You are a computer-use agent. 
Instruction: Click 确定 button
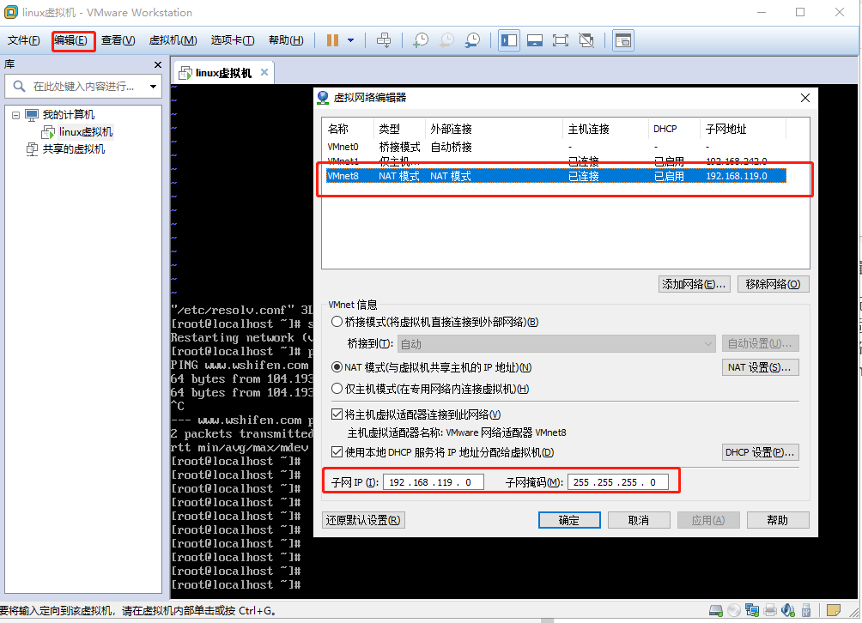[x=569, y=520]
